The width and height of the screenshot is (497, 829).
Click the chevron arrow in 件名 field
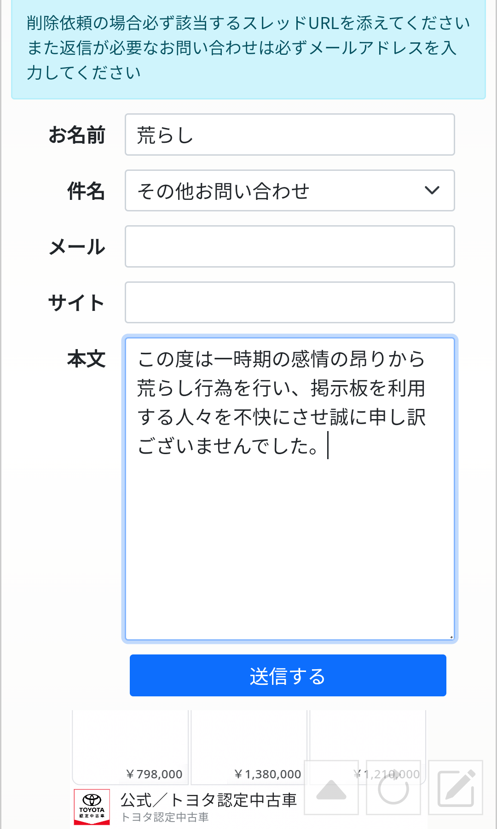point(432,190)
